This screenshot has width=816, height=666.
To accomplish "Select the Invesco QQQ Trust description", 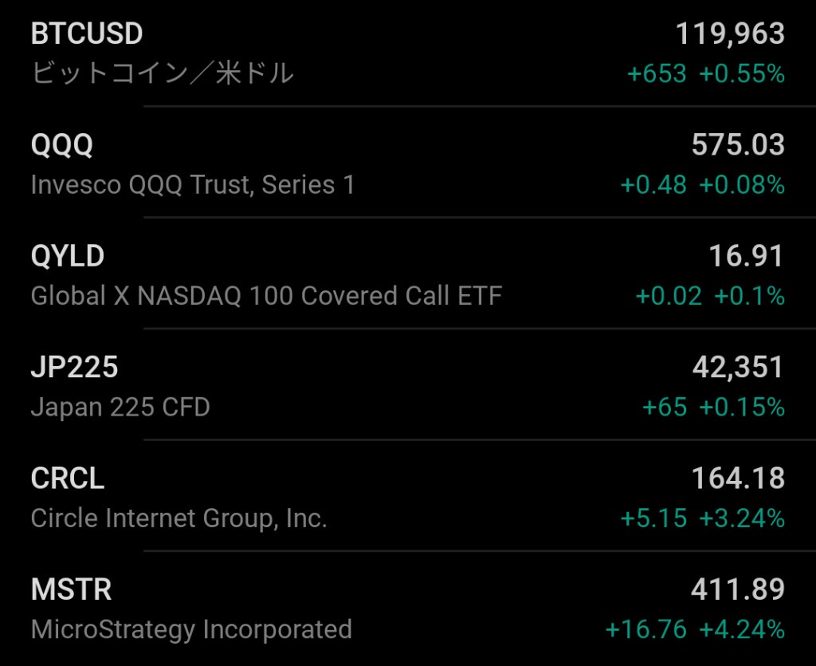I will point(193,185).
